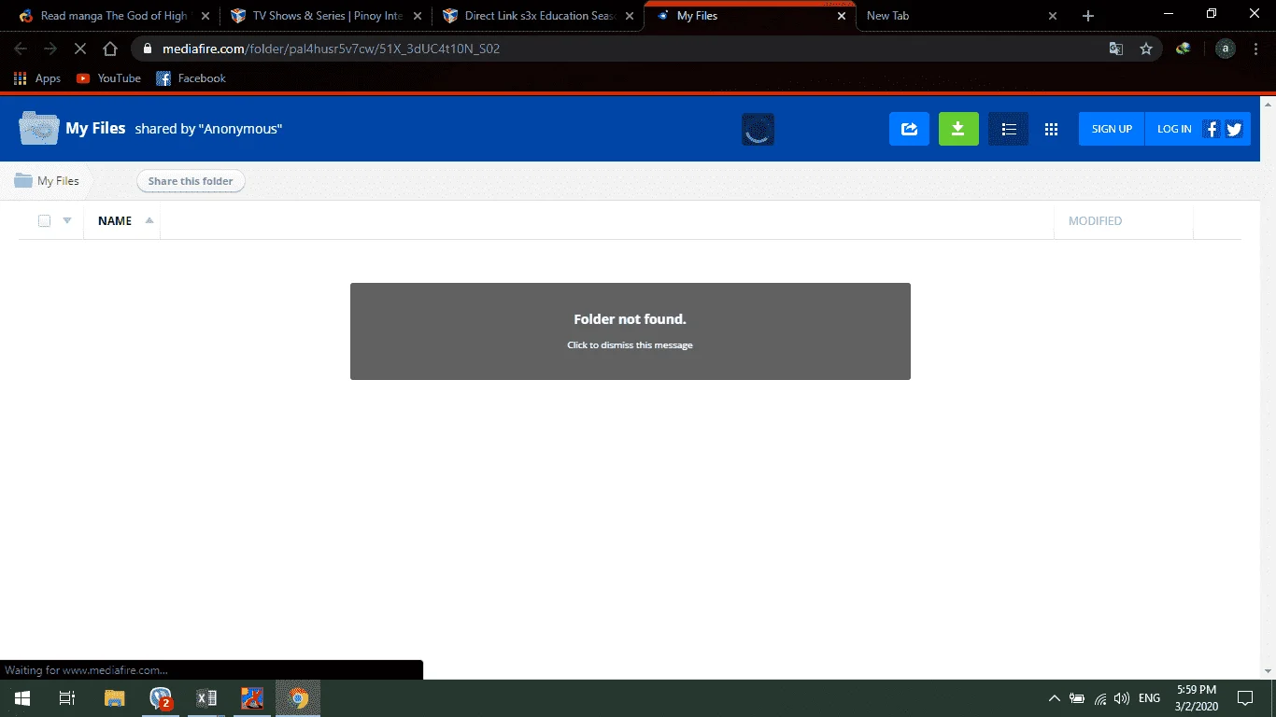The image size is (1276, 717).
Task: Switch to TV Shows & Series tab
Action: 327,16
